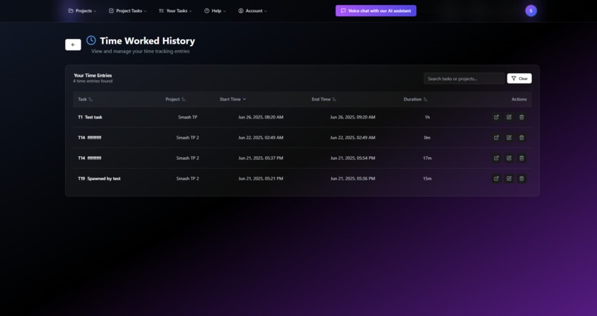Edit the 17m duration time entry
Screen dimensions: 597x316
coord(509,158)
